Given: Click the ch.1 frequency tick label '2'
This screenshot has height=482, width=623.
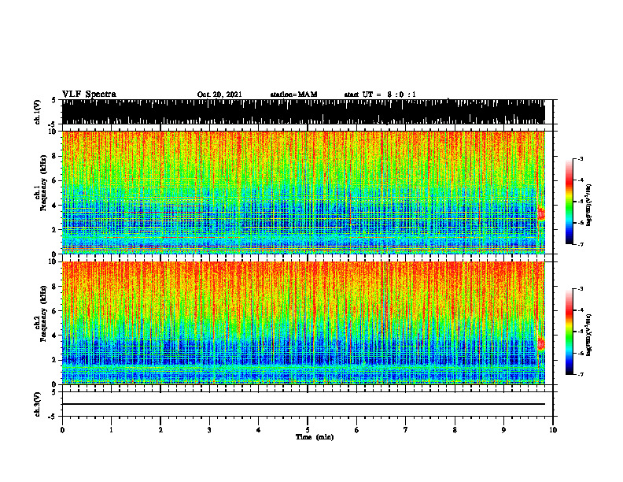Looking at the screenshot, I should pos(55,229).
